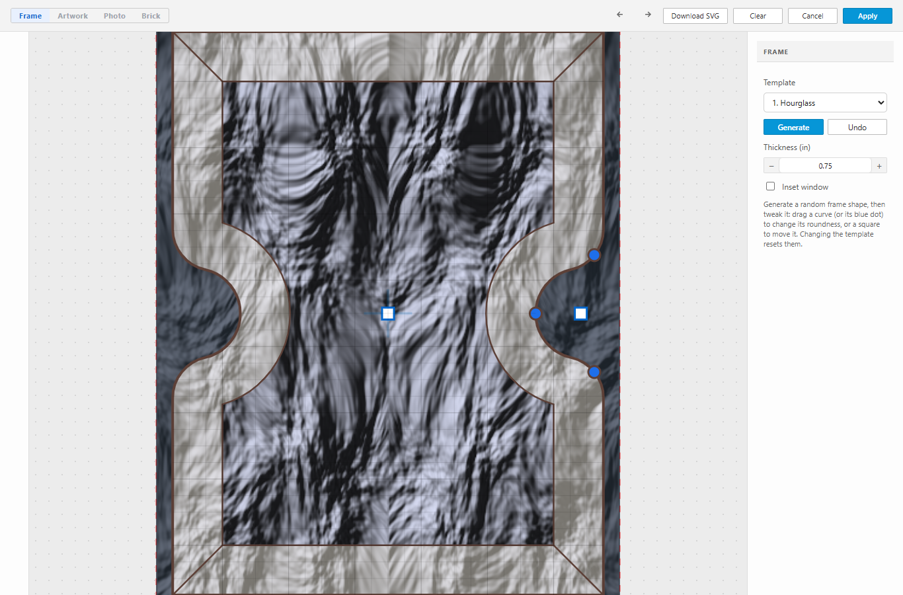Apply the frame changes
The image size is (903, 595).
pos(867,16)
